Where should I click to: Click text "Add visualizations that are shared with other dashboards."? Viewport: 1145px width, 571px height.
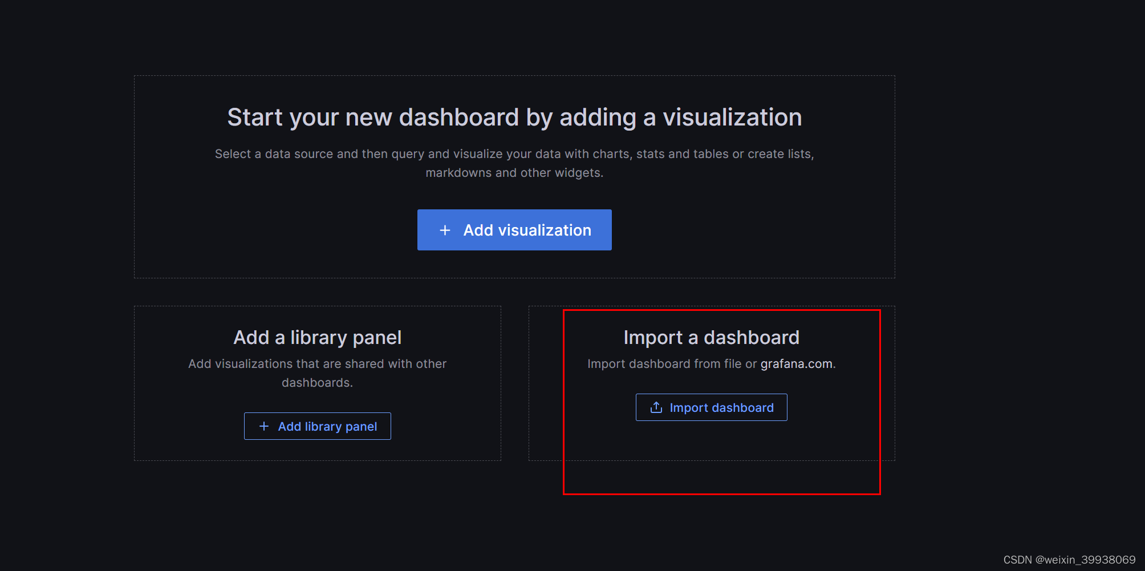coord(318,373)
